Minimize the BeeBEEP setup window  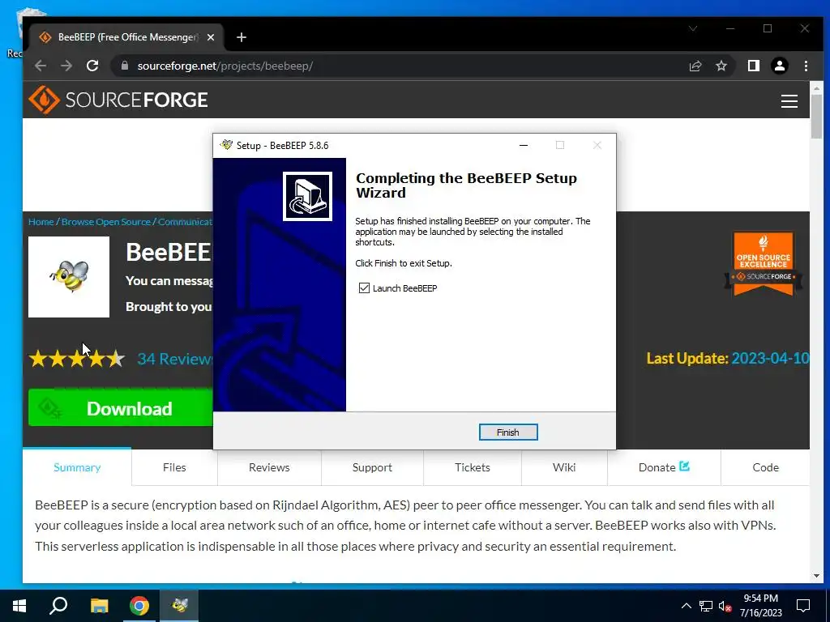click(524, 145)
